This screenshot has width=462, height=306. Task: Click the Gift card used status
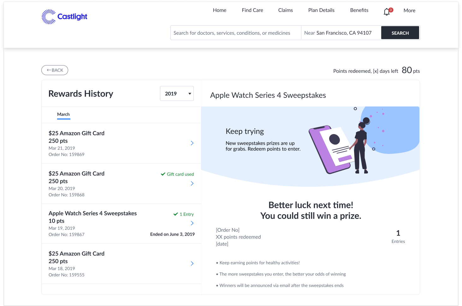(x=177, y=174)
